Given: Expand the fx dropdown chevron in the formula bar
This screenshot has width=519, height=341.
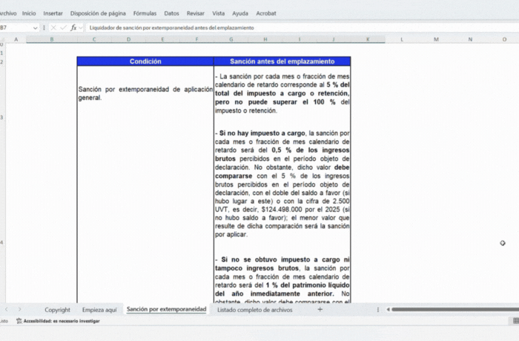Looking at the screenshot, I should (80, 28).
